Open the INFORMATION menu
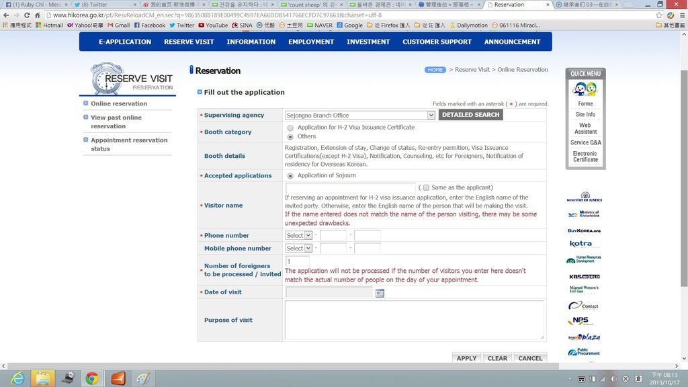688x387 pixels. (251, 42)
